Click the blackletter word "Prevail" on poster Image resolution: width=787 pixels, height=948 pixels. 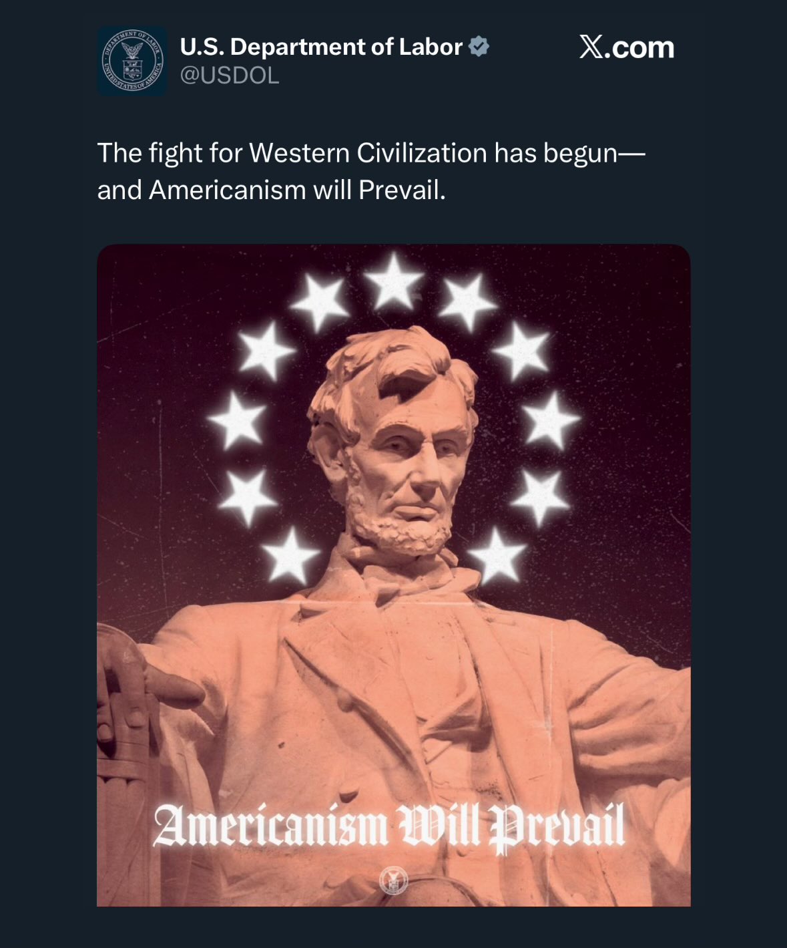point(557,827)
